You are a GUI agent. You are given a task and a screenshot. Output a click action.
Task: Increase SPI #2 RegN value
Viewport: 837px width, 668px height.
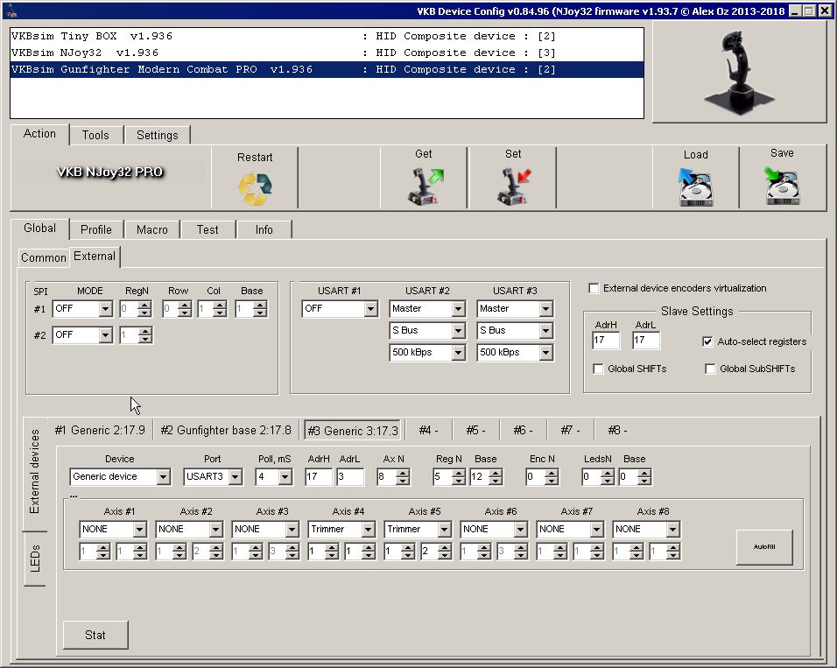tap(145, 332)
